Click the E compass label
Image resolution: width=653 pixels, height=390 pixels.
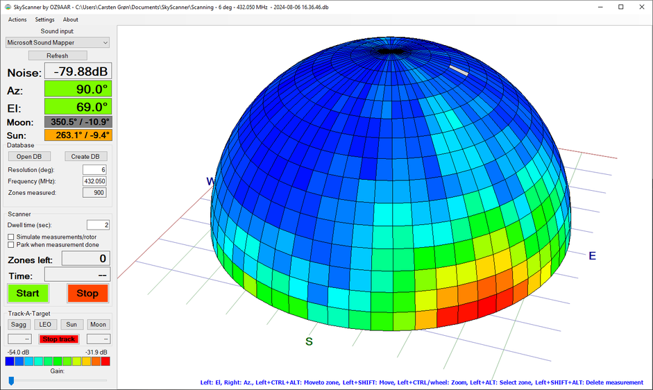(x=592, y=256)
